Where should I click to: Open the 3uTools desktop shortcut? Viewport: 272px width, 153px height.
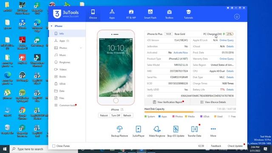[x=22, y=24]
